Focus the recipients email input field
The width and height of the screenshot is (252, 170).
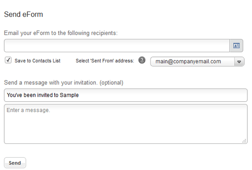pyautogui.click(x=117, y=46)
